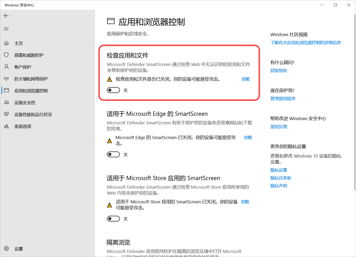
Task: Click 忽略 for Microsoft Store SmartScreen warning
Action: point(245,202)
